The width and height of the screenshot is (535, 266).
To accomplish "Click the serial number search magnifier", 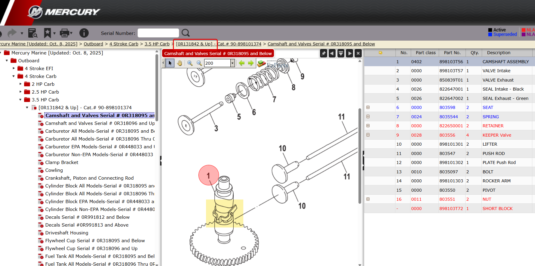I will 186,33.
